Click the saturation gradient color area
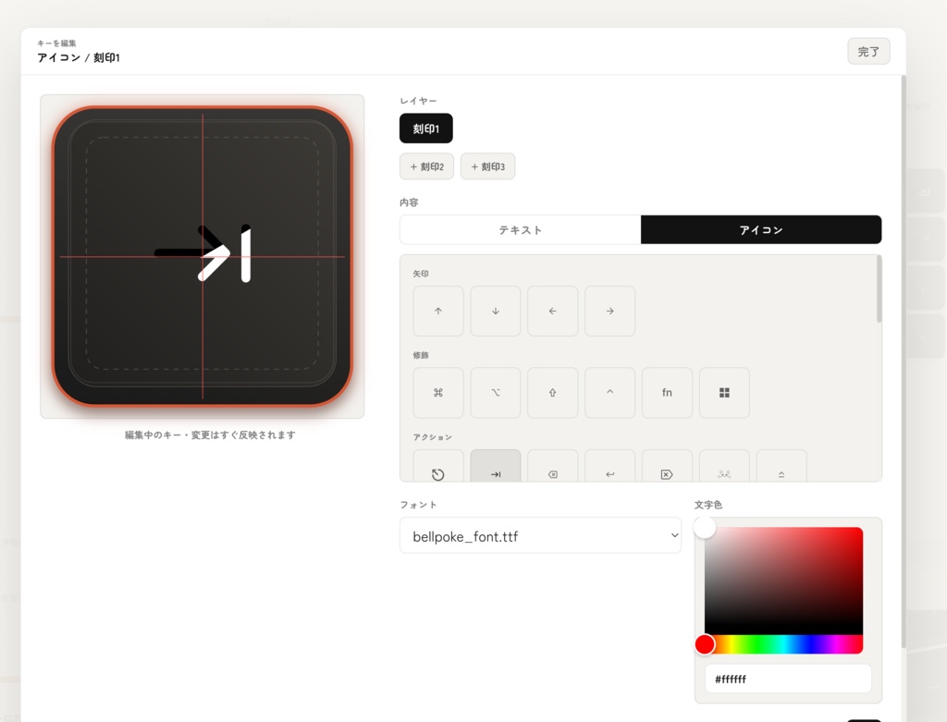The height and width of the screenshot is (722, 947). tap(783, 581)
